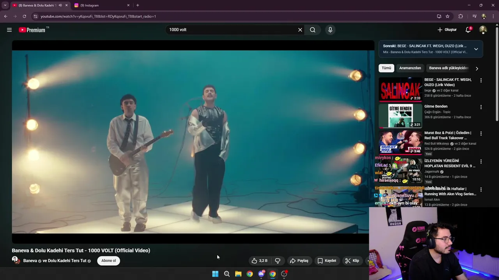The width and height of the screenshot is (499, 280).
Task: Mute the YouTube tab audio icon
Action: tap(60, 5)
